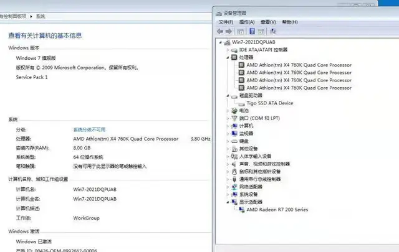
Task: Scan for hardware changes toolbar icon
Action: coord(273,31)
